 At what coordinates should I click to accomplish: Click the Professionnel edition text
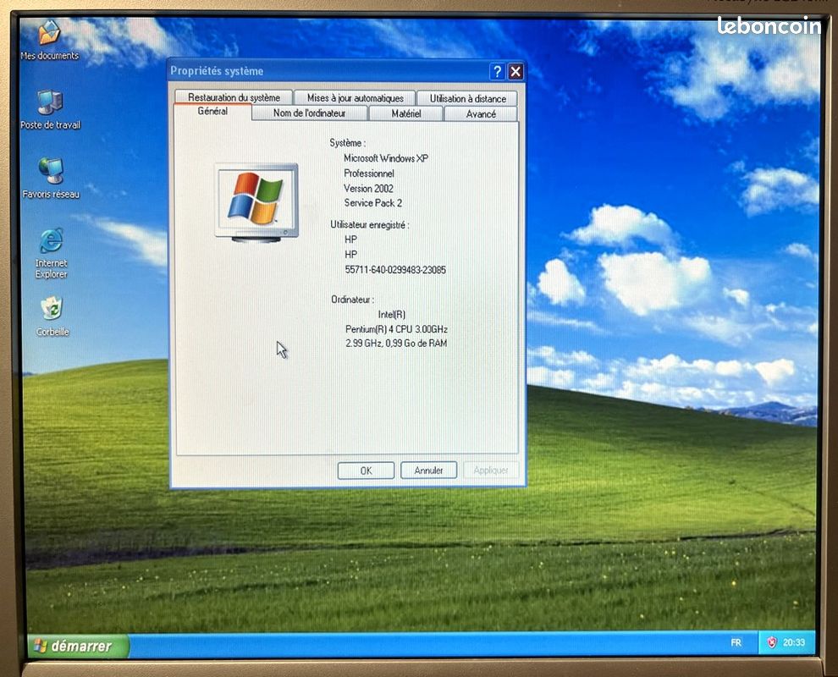click(x=369, y=173)
